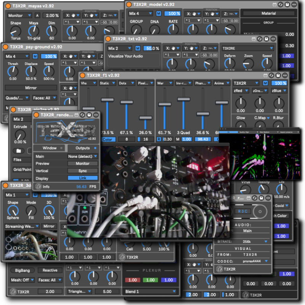
Task: Toggle the R button beside 0.30 in f1 device
Action: click(159, 139)
